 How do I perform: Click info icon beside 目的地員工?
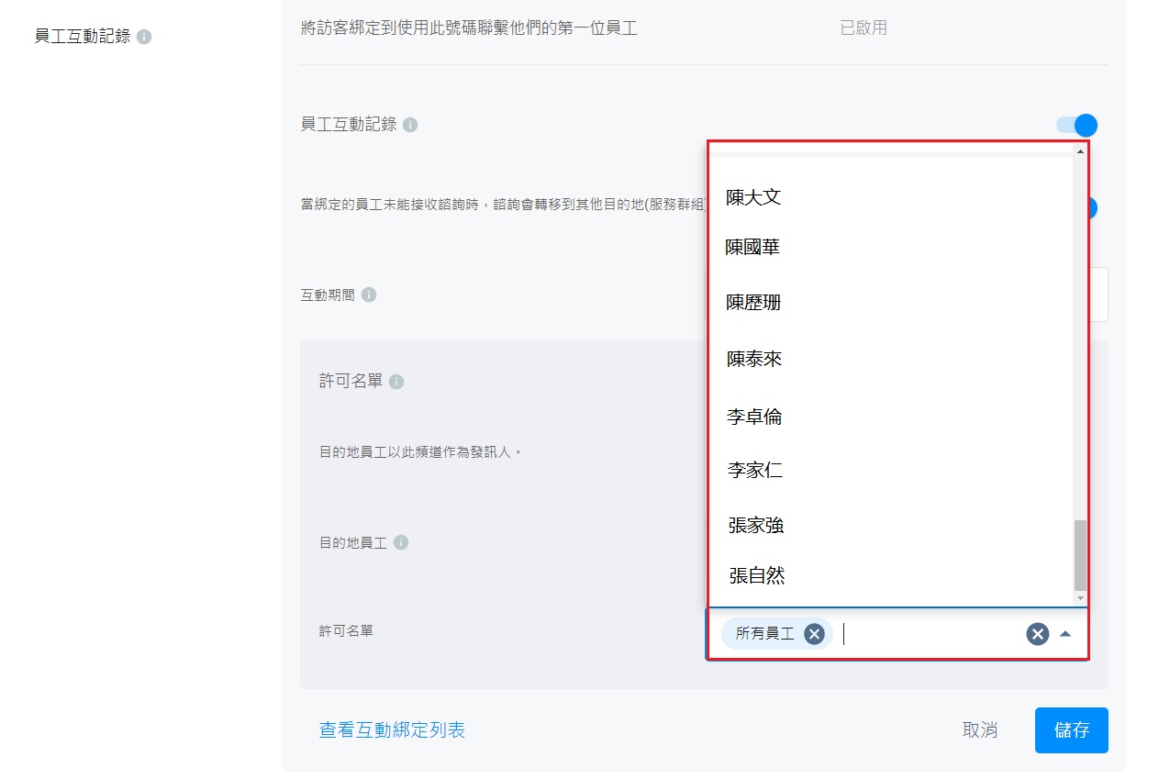[x=400, y=543]
